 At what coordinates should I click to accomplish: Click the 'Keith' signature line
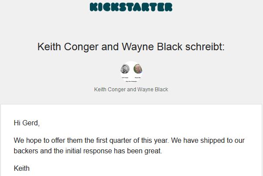(x=22, y=168)
